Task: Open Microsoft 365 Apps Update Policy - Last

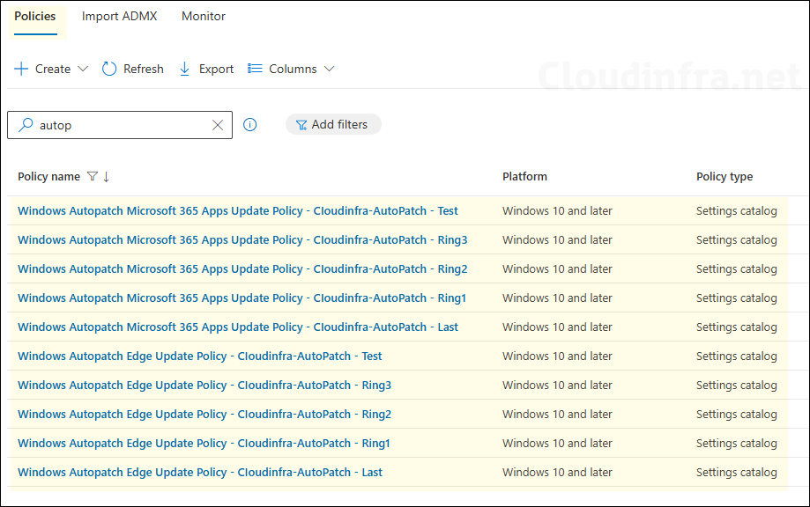Action: pyautogui.click(x=237, y=327)
